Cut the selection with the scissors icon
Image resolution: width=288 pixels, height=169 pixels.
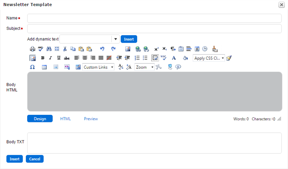pos(65,49)
